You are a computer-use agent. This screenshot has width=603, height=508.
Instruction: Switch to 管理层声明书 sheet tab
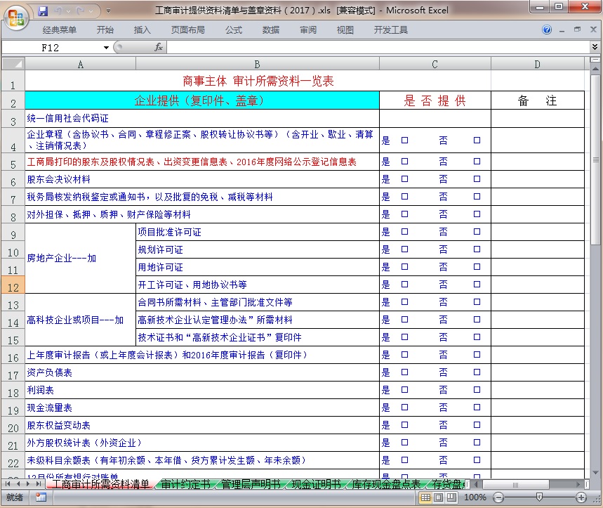point(251,484)
